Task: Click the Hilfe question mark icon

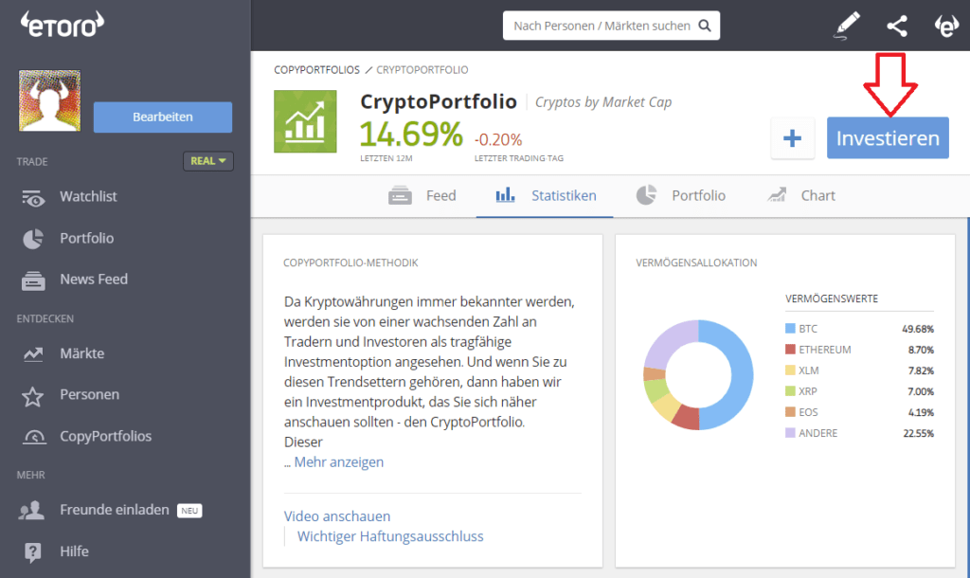Action: click(x=33, y=552)
